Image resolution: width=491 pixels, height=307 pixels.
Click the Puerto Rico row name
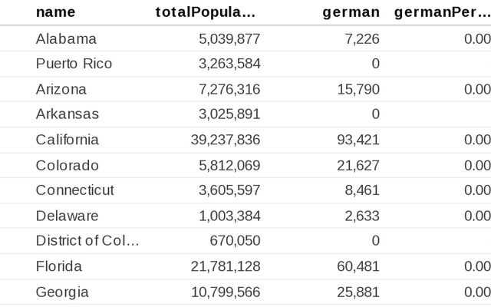[x=74, y=64]
